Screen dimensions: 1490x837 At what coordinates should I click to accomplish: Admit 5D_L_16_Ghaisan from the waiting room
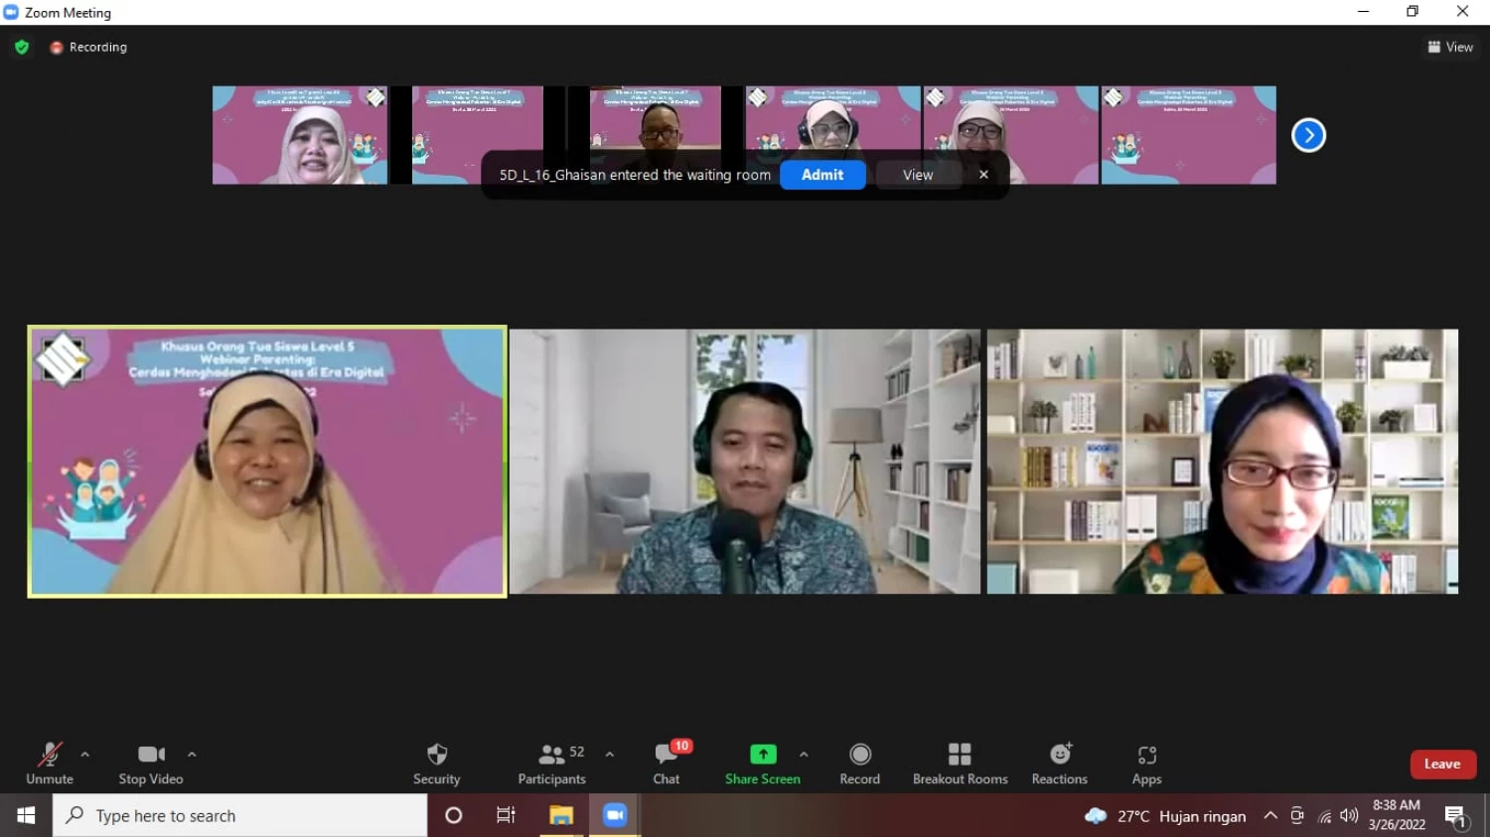822,175
